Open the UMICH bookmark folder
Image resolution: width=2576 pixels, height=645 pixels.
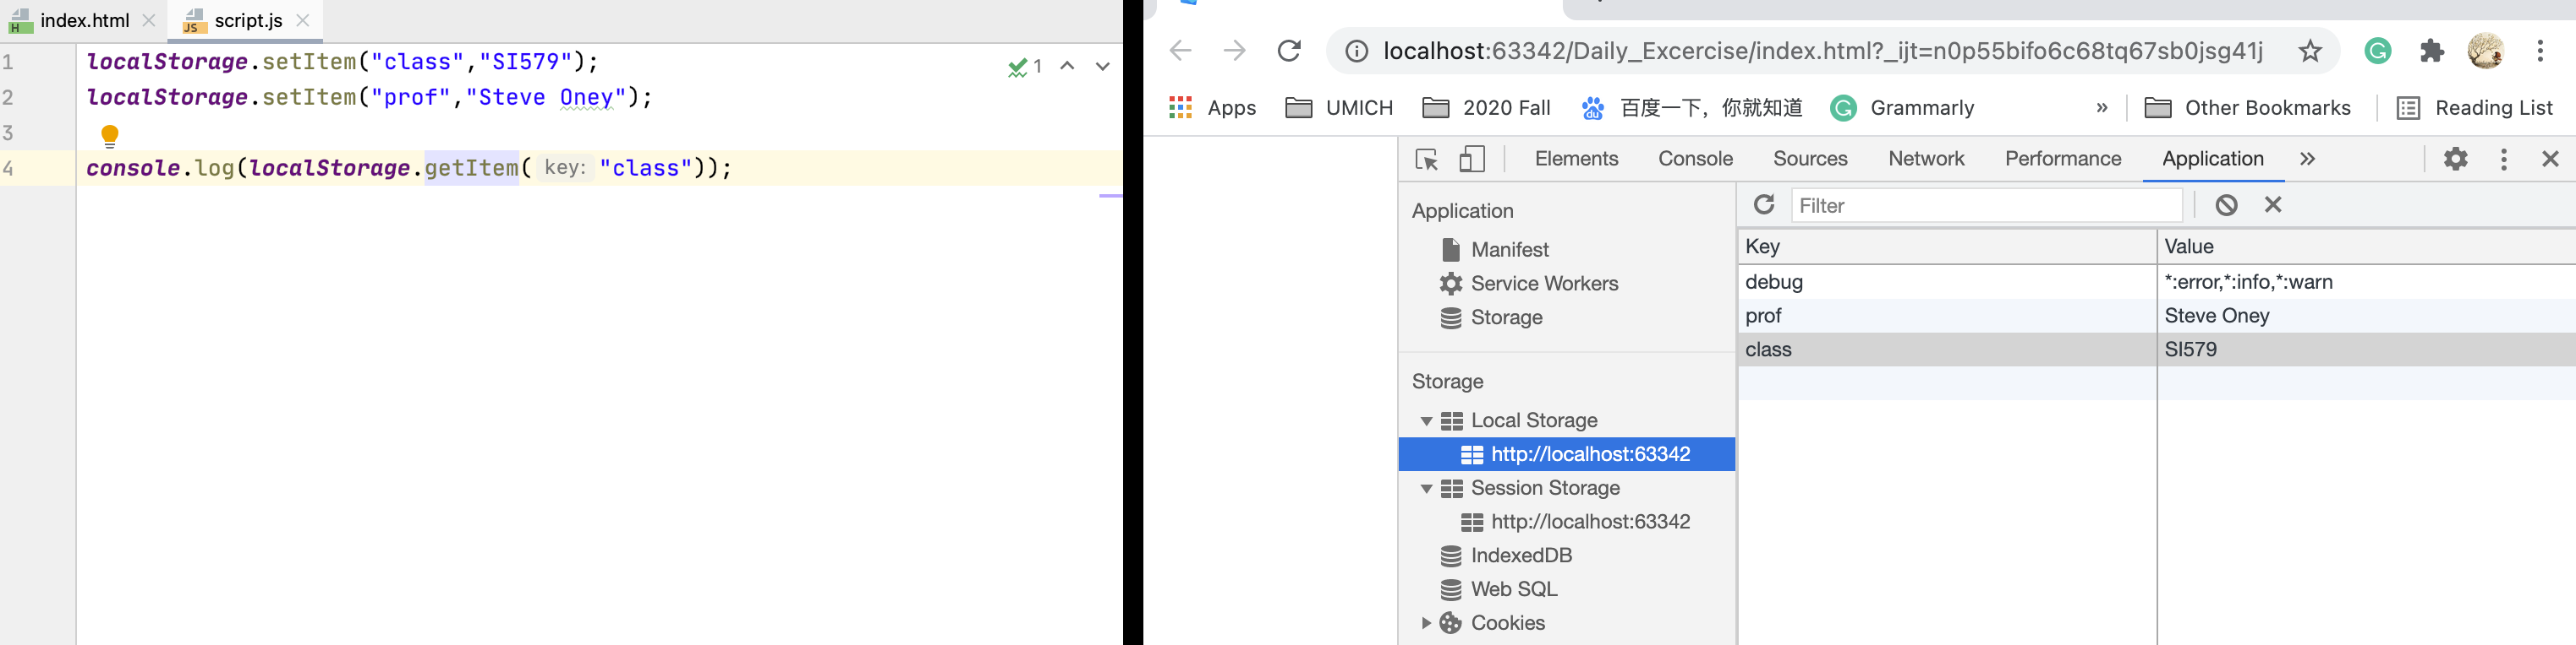pos(1339,108)
